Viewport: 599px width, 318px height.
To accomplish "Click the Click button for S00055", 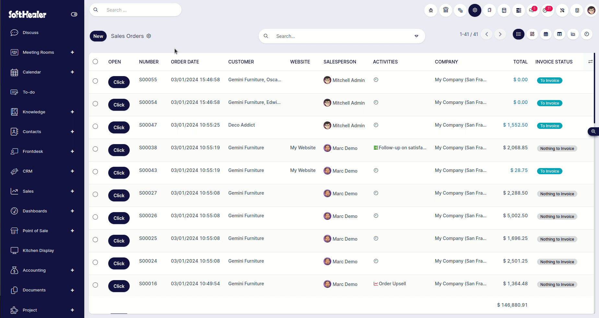I will click(x=119, y=82).
